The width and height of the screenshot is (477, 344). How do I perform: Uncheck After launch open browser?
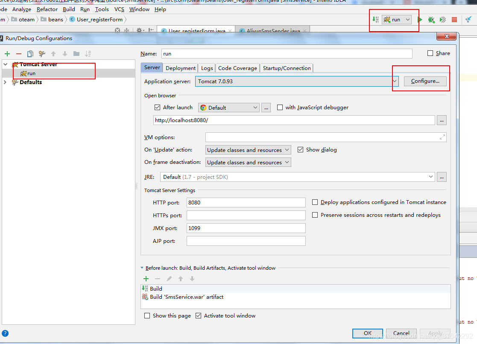click(x=157, y=108)
